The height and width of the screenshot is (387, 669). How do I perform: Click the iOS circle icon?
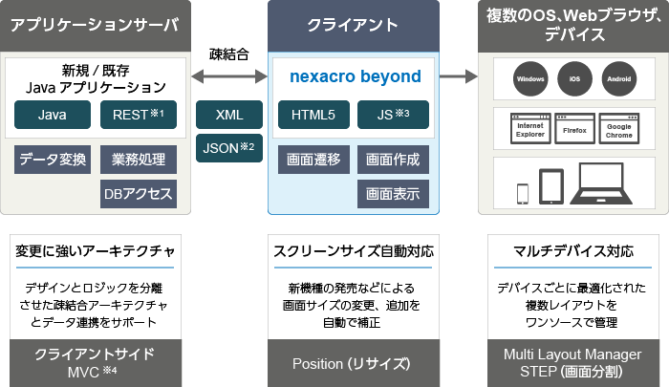tap(574, 79)
